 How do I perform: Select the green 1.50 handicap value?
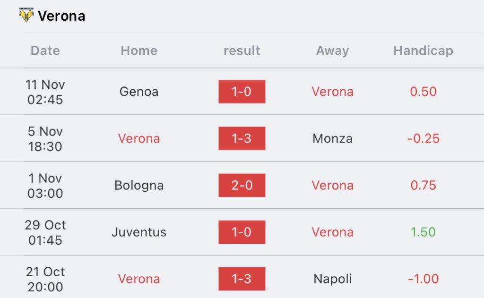423,232
